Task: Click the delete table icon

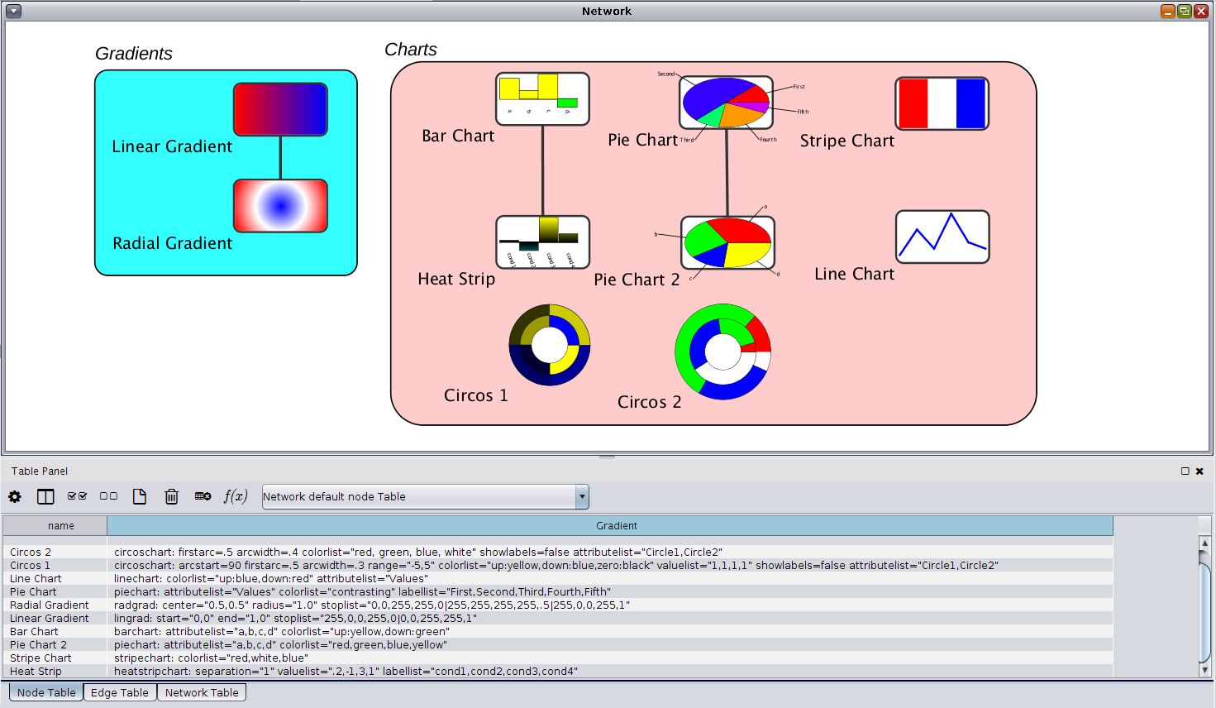Action: [203, 496]
